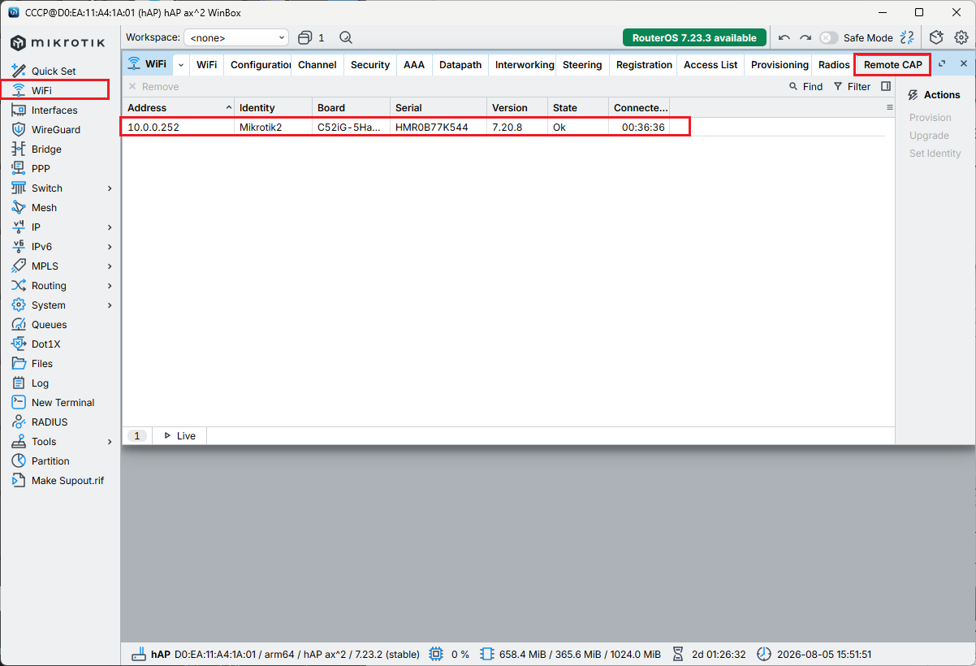Expand the WiFi window title dropdown arrow

(180, 64)
